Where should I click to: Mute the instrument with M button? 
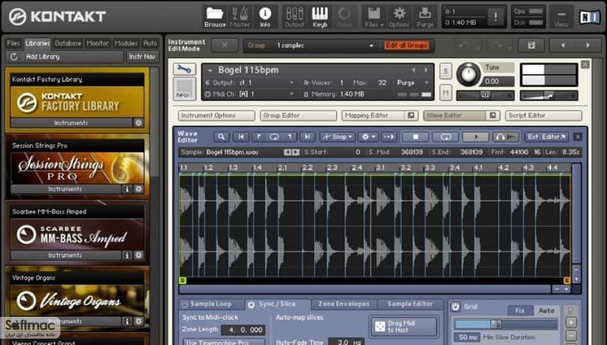click(x=446, y=93)
